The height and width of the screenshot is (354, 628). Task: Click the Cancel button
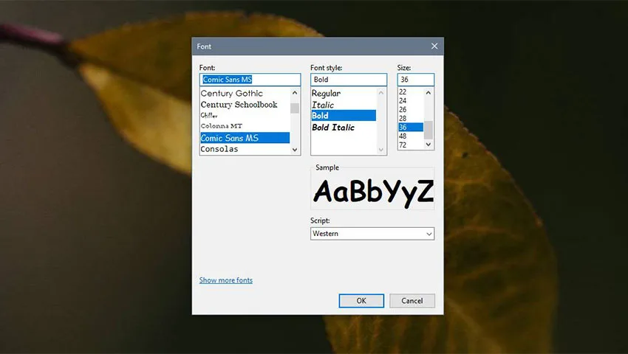pos(412,301)
